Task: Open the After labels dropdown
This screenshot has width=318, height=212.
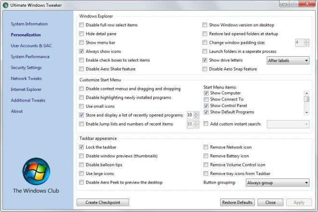Action: [x=288, y=61]
